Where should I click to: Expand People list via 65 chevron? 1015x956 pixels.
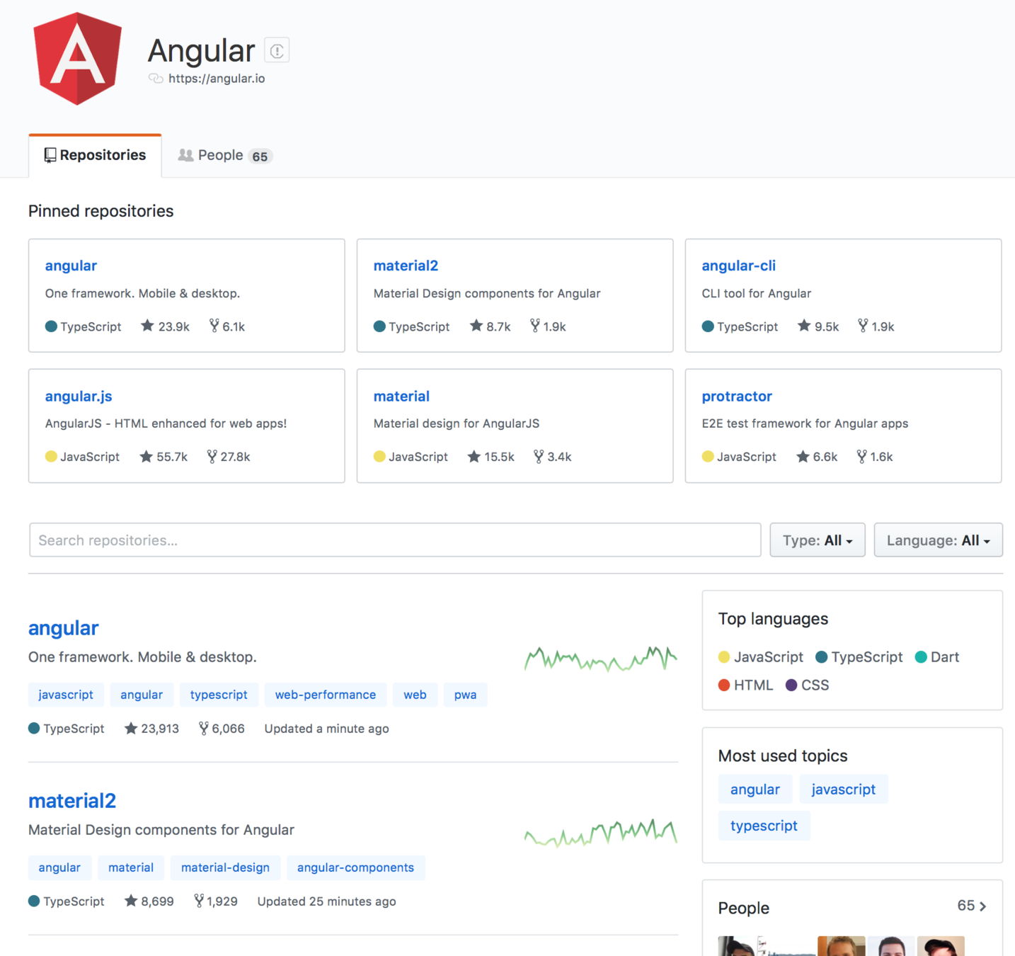(x=972, y=906)
